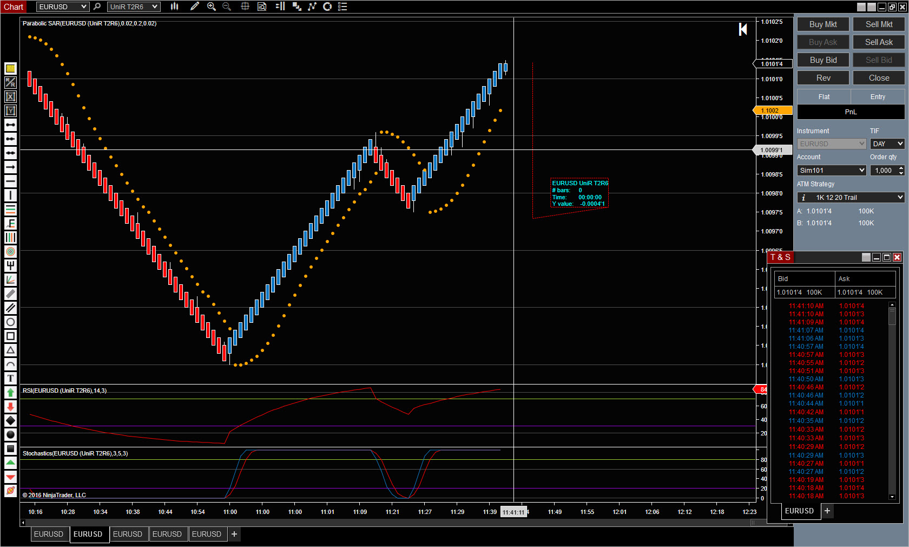Select the diamond marker tool
Viewport: 909px width, 547px height.
coord(10,420)
